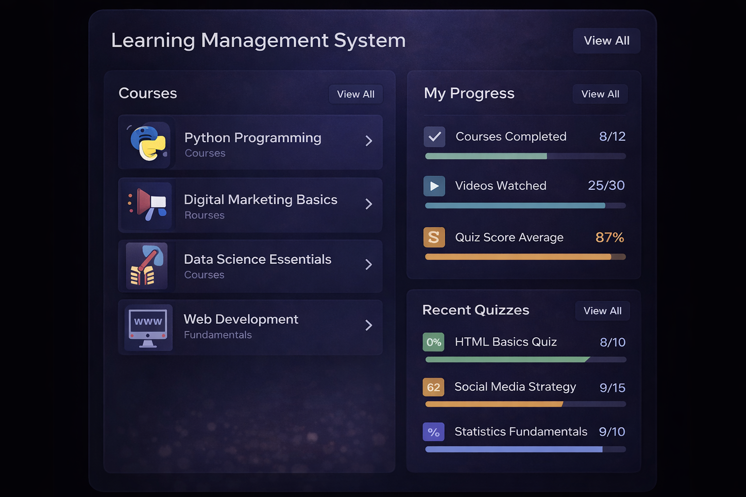The width and height of the screenshot is (746, 497).
Task: Click the Web Development WWW monitor icon
Action: point(147,327)
